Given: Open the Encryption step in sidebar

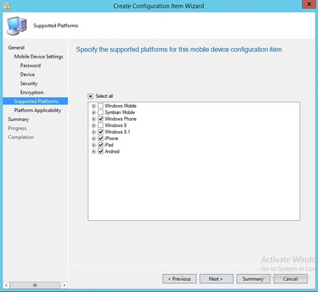Looking at the screenshot, I should [32, 92].
